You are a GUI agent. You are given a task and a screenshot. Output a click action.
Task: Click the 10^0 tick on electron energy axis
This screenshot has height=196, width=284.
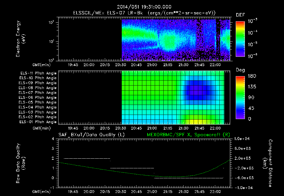pos(51,60)
